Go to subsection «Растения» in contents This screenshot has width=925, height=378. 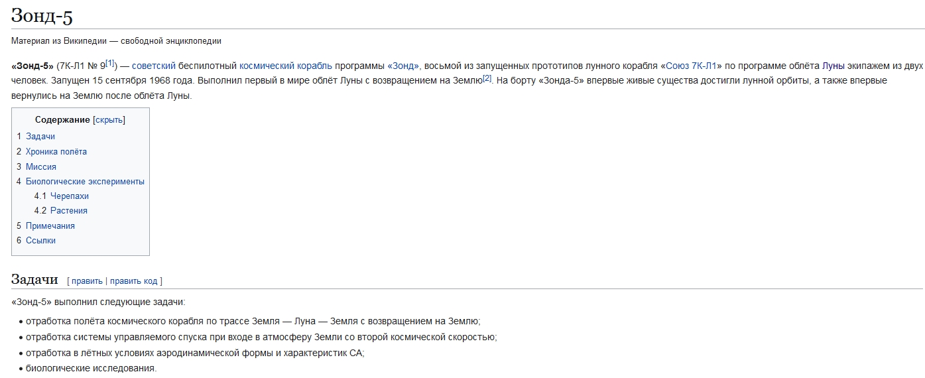click(69, 211)
